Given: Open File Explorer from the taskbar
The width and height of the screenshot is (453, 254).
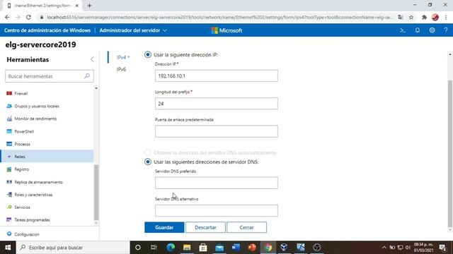Looking at the screenshot, I should coord(187,248).
